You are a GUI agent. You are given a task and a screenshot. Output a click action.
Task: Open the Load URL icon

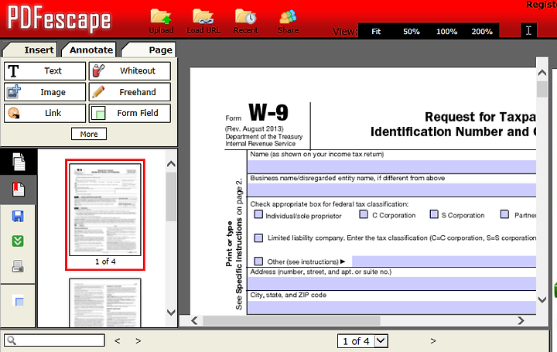coord(203,17)
